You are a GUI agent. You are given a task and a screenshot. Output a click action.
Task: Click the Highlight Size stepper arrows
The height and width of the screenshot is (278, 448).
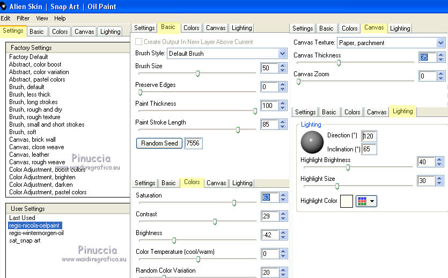click(x=439, y=180)
